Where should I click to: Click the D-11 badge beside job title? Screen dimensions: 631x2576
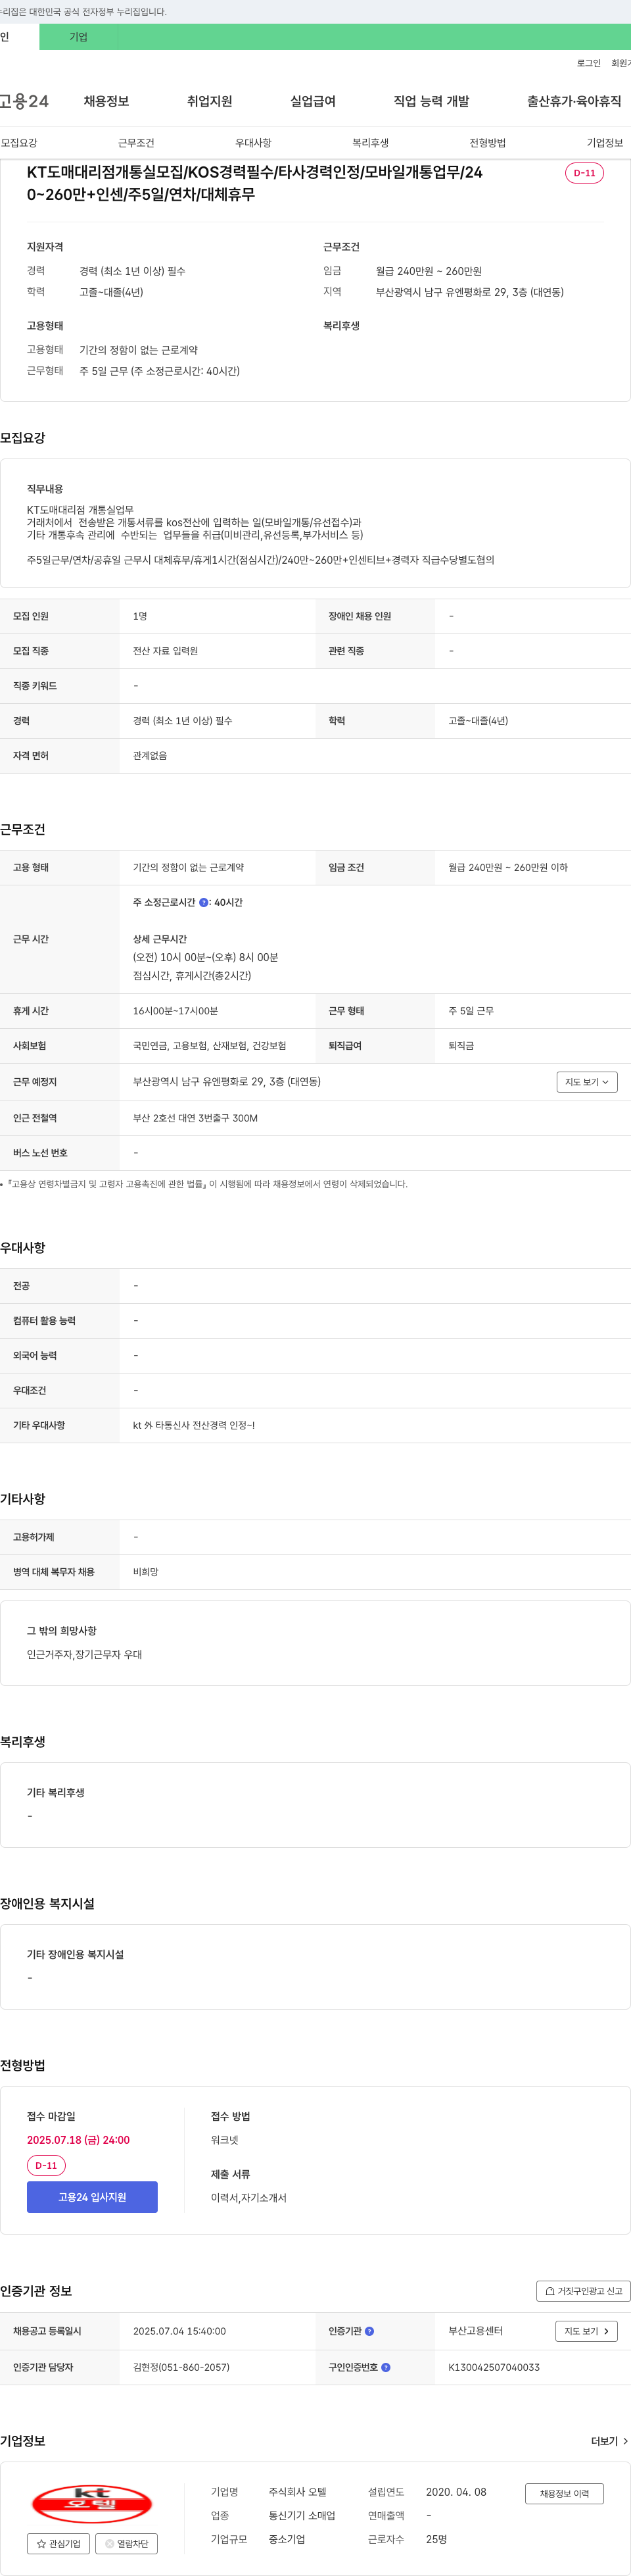pos(584,173)
